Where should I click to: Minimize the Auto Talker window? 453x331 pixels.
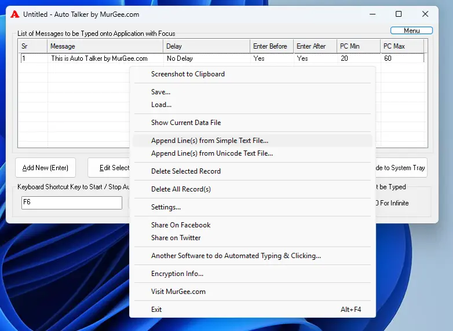[372, 14]
